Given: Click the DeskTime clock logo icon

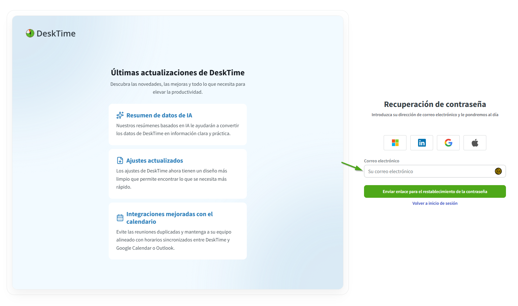Looking at the screenshot, I should [30, 33].
